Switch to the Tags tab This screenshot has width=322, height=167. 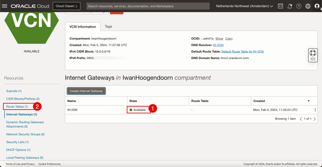[x=108, y=26]
